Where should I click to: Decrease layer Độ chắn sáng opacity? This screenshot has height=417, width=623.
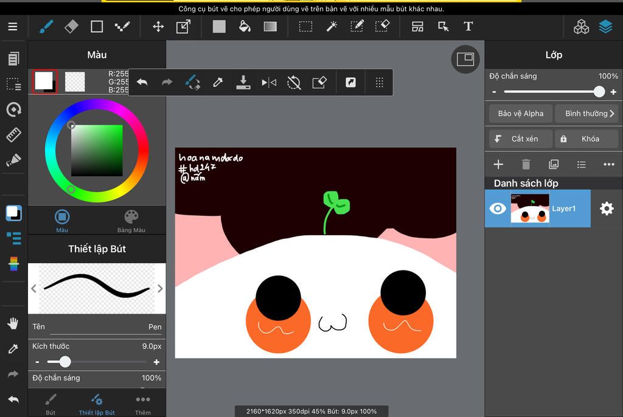[x=494, y=92]
